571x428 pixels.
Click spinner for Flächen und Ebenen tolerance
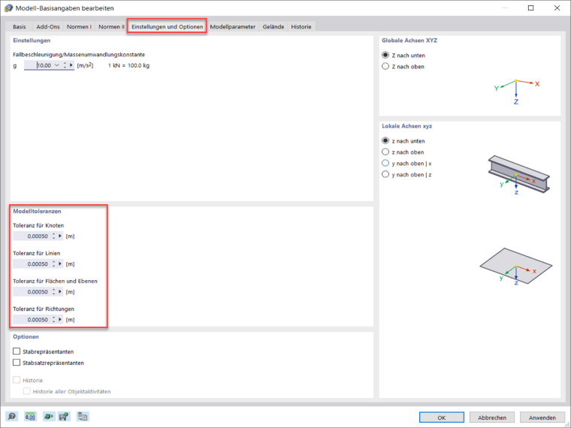pos(54,291)
